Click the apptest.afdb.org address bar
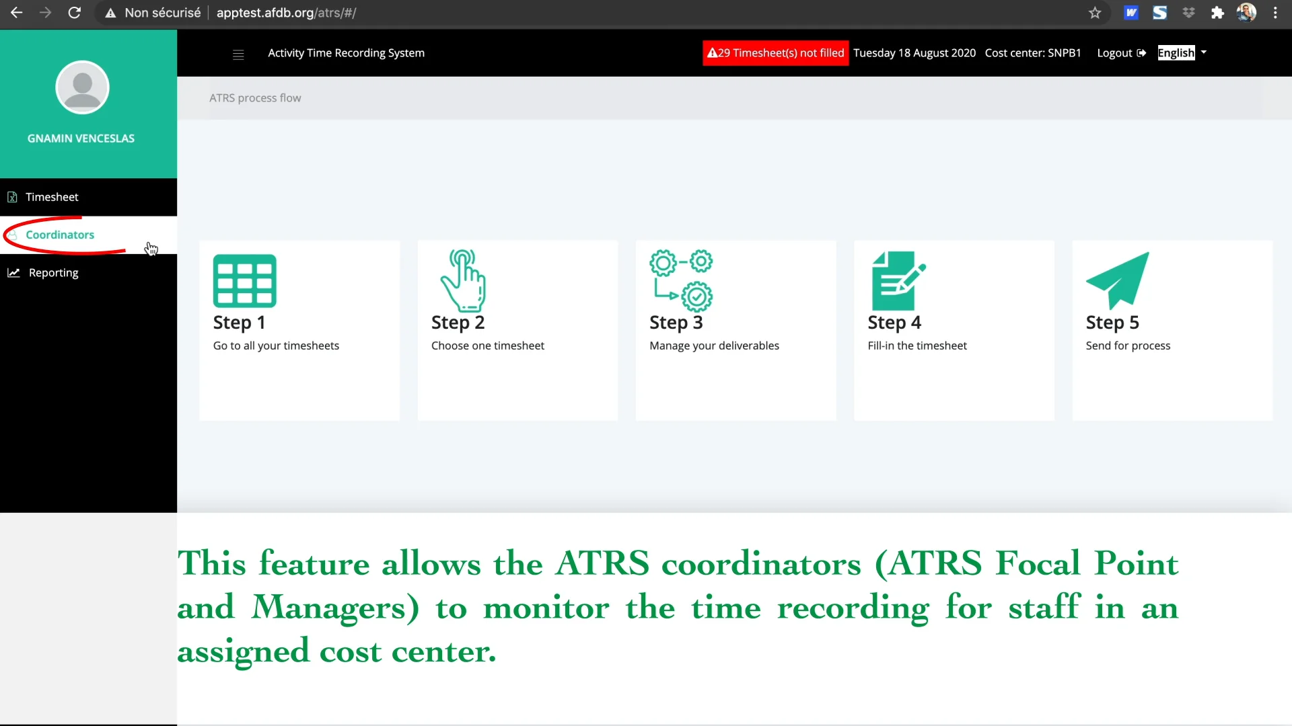 click(x=286, y=13)
